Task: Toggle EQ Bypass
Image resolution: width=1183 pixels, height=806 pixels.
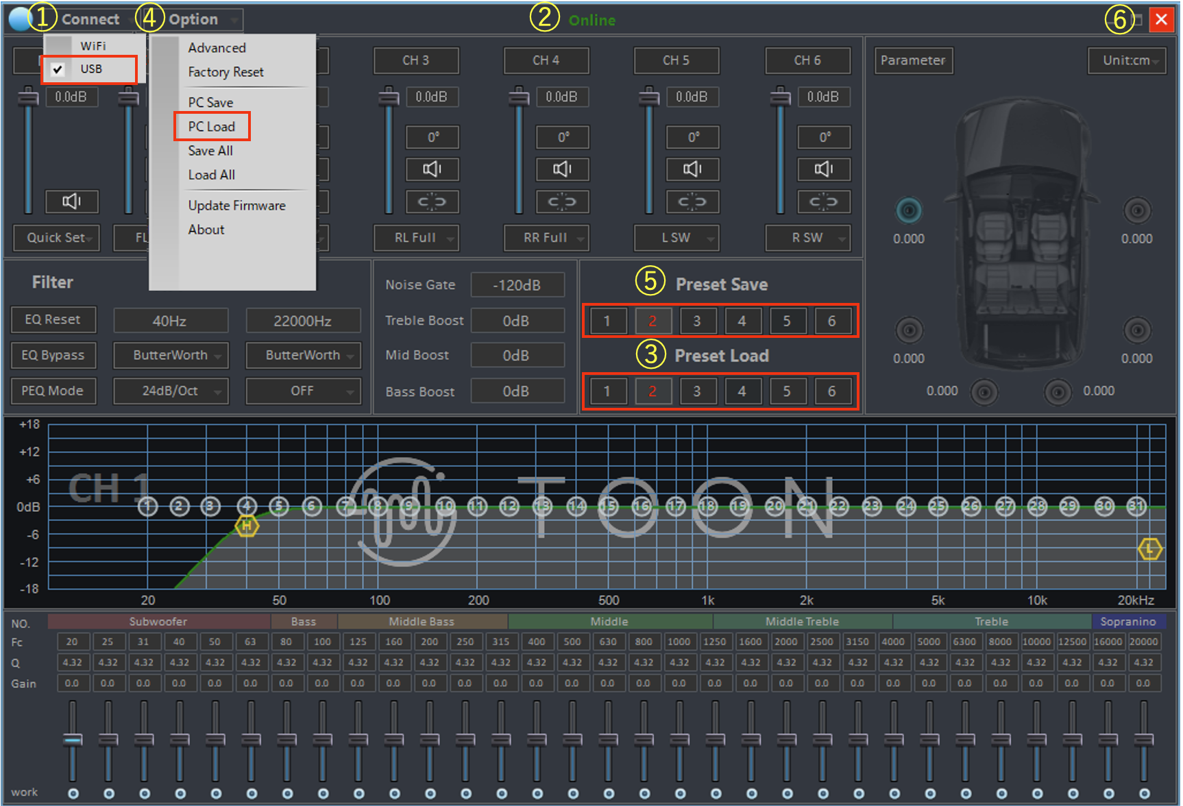Action: (53, 355)
